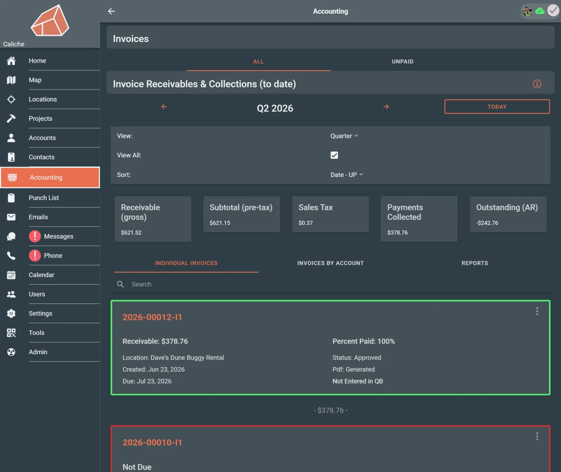Click the Admin icon in sidebar
This screenshot has height=472, width=561.
[x=11, y=352]
